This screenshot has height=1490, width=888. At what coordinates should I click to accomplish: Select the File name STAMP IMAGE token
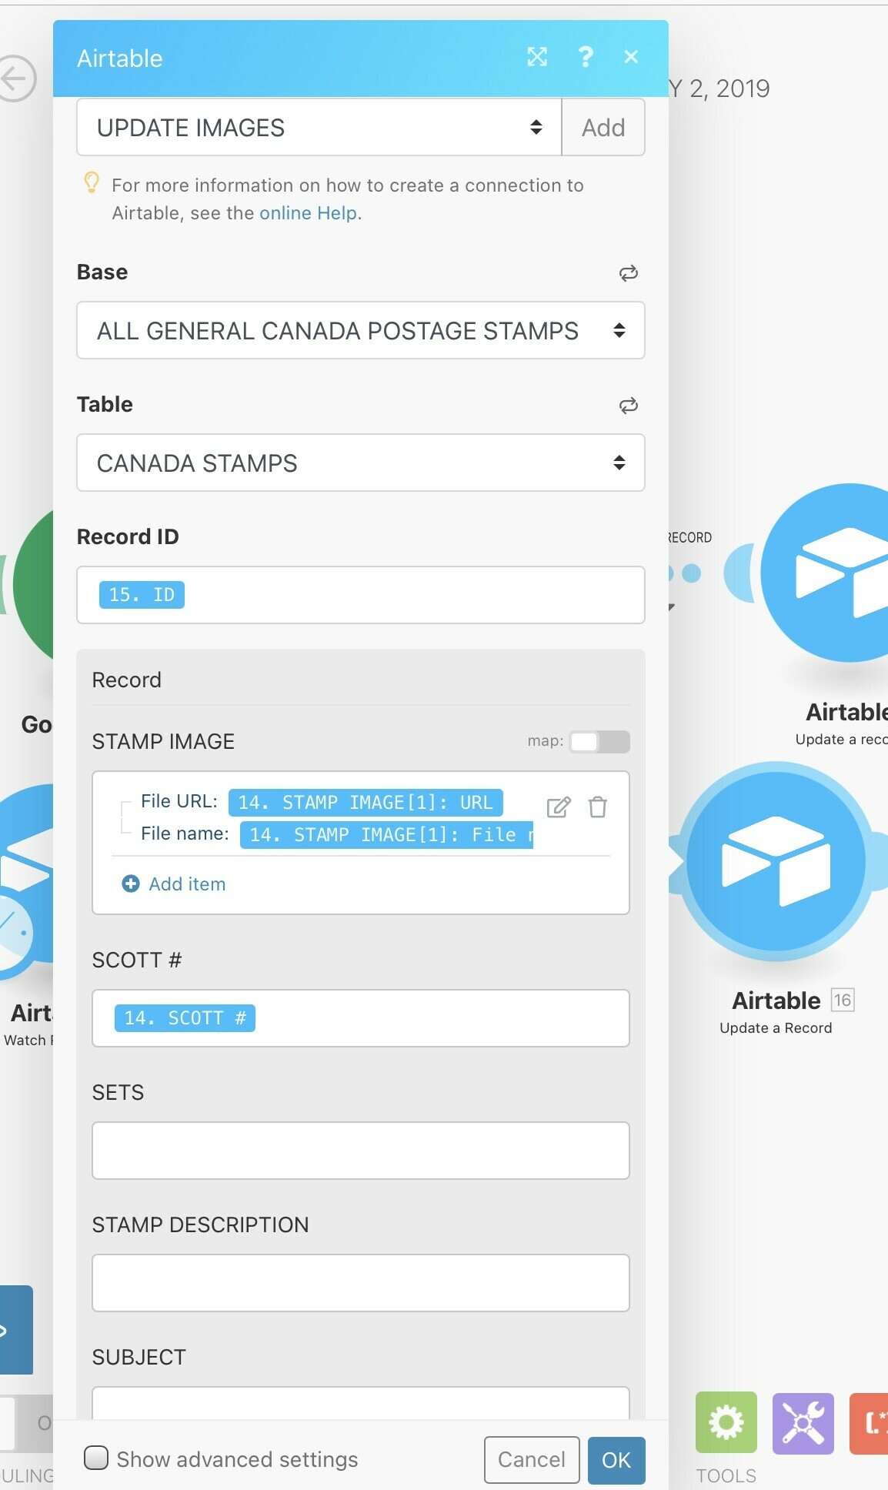coord(386,835)
